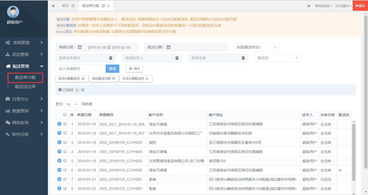Expand the 日常办公 menu
Viewport: 368px width, 195px height.
[24, 99]
